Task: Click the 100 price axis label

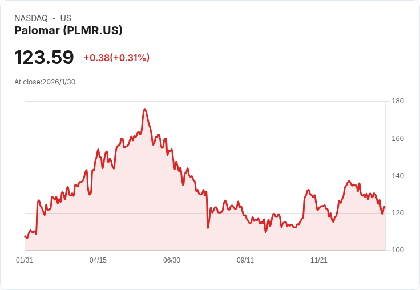Action: (398, 250)
